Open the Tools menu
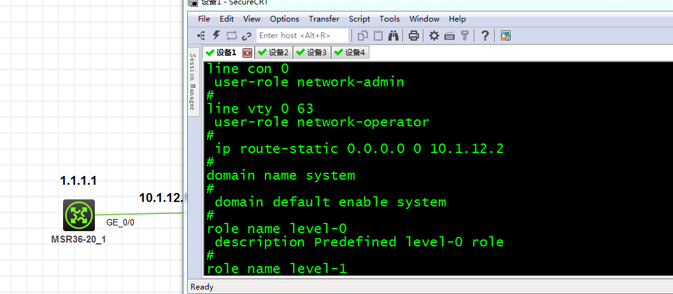 click(x=389, y=19)
